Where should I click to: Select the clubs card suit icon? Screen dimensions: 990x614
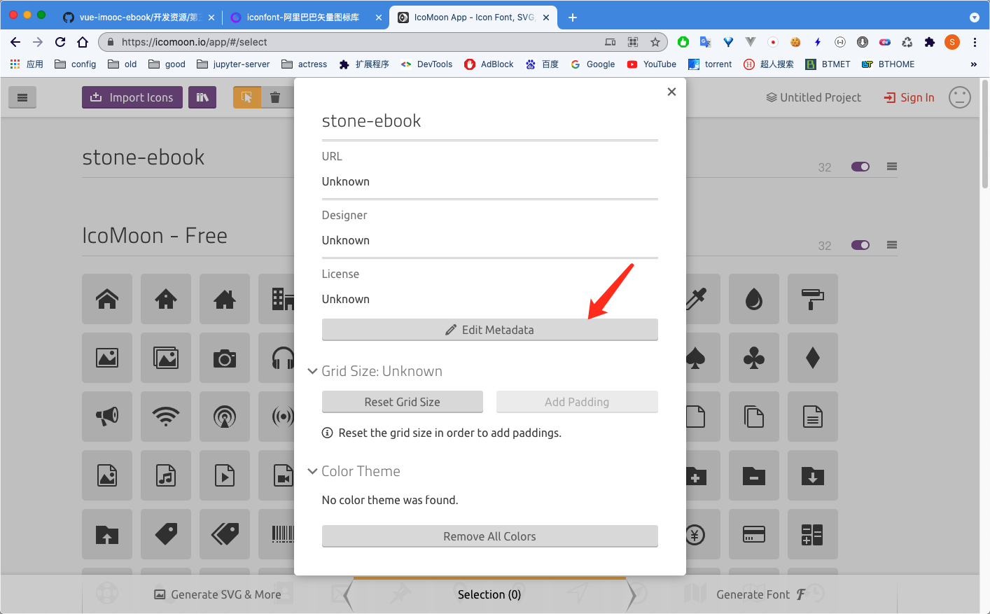tap(754, 358)
